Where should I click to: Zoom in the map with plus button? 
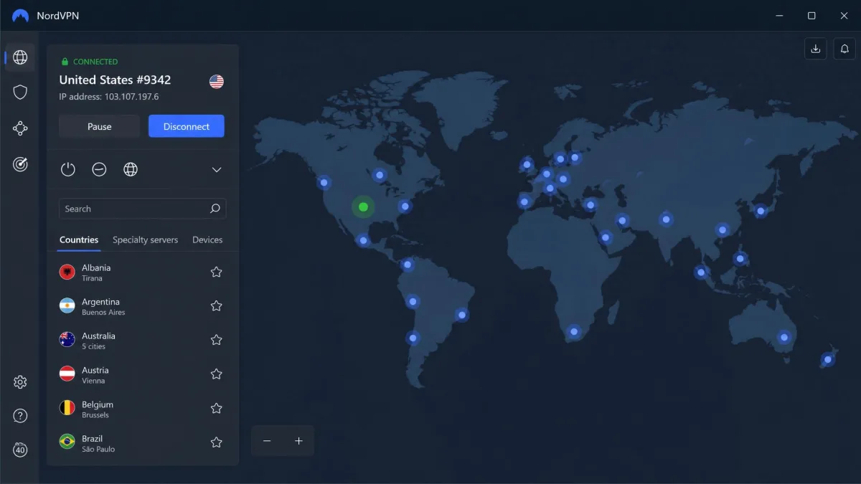tap(298, 441)
